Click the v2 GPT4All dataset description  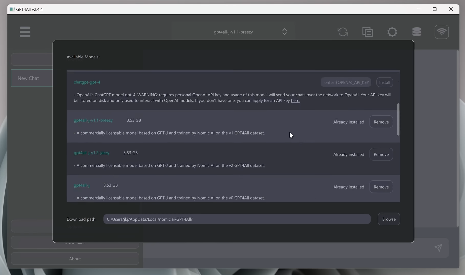point(169,166)
